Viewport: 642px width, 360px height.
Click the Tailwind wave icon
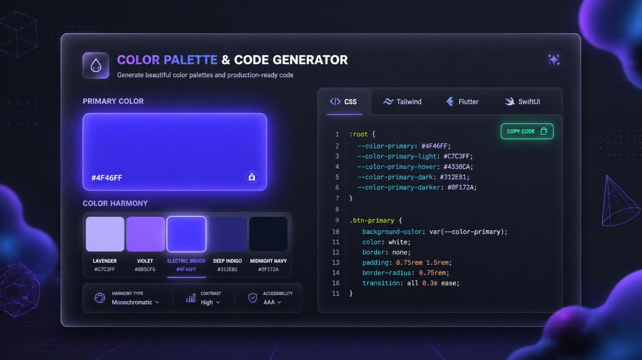coord(388,102)
